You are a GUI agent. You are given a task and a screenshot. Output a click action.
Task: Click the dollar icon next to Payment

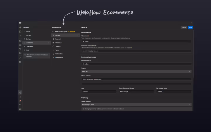coord(53,39)
